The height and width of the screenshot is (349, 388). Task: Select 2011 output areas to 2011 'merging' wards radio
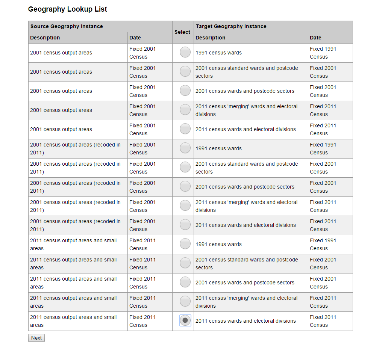click(185, 301)
